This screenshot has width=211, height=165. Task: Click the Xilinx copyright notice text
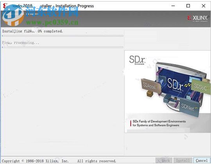tap(59, 161)
